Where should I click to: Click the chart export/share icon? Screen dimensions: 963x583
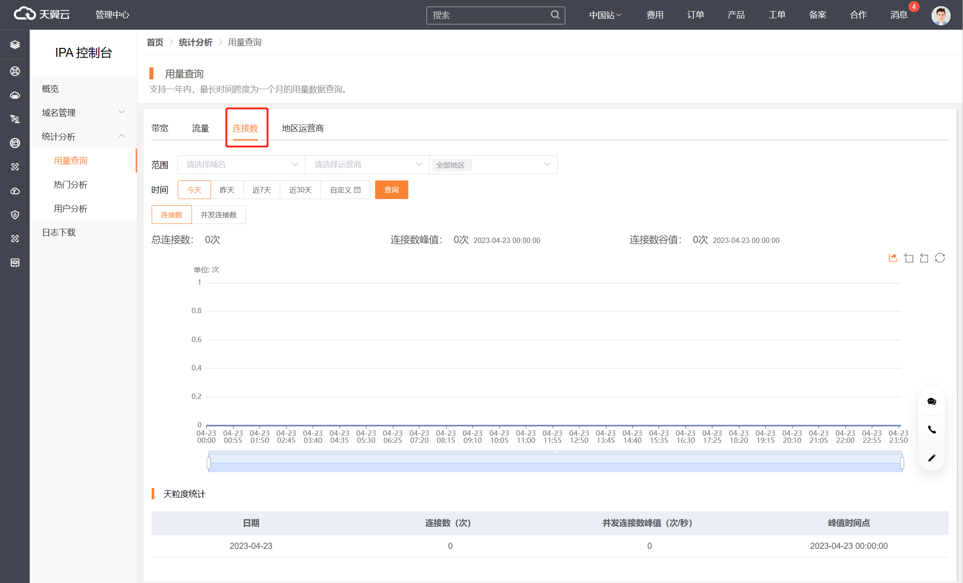(893, 258)
